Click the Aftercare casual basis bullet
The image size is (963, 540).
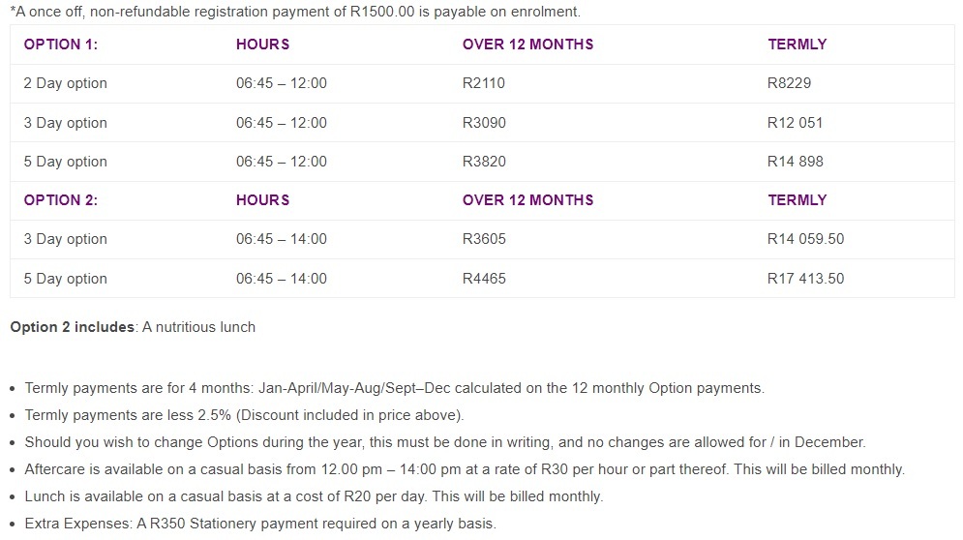[465, 469]
